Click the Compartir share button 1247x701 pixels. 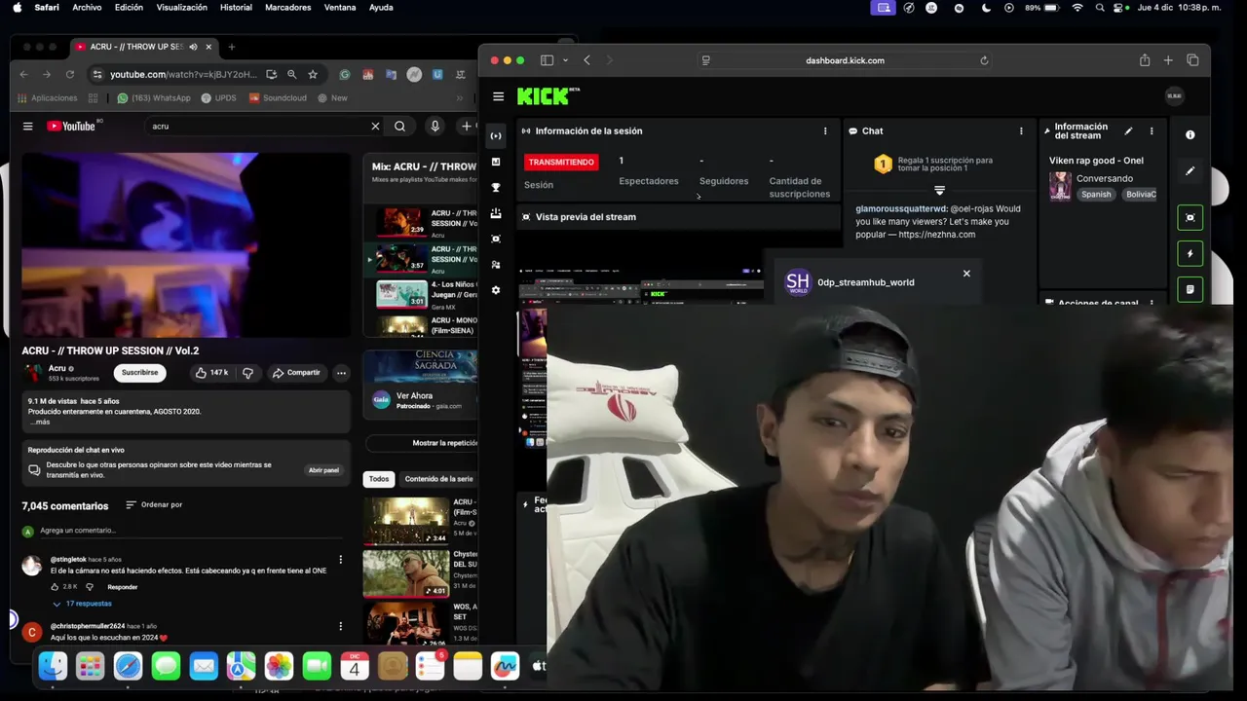point(296,373)
